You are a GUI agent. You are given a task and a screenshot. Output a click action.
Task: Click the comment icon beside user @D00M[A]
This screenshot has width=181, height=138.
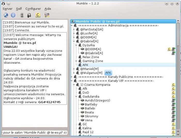pos(169,49)
